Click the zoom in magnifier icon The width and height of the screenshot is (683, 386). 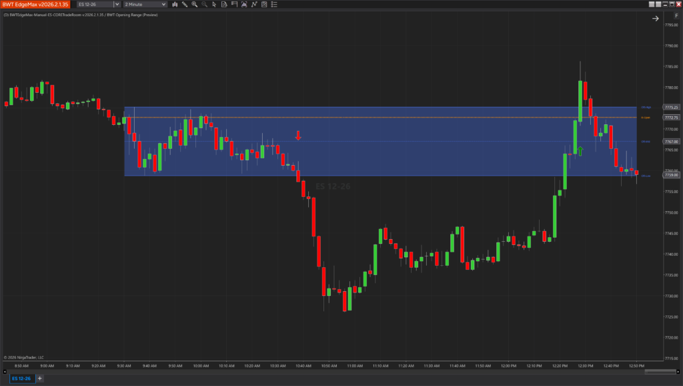pyautogui.click(x=195, y=5)
